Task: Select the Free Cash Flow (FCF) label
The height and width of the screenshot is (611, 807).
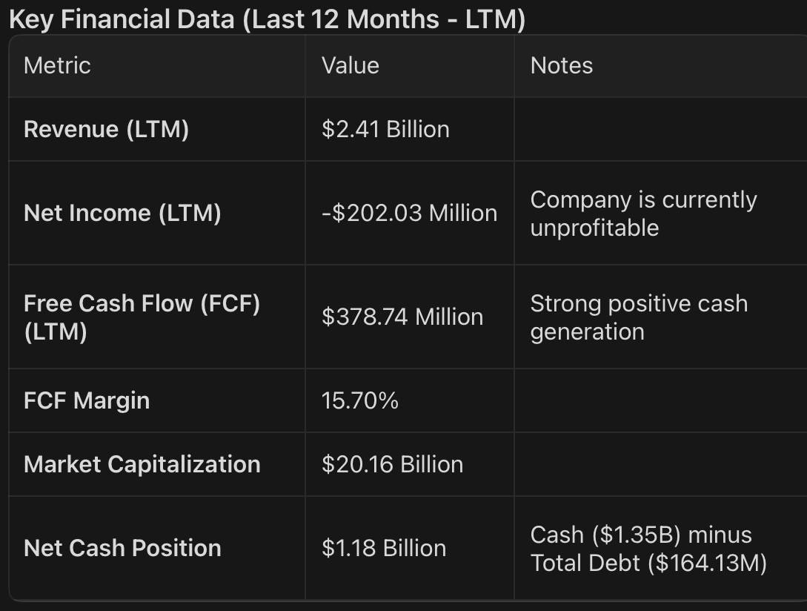Action: point(142,317)
